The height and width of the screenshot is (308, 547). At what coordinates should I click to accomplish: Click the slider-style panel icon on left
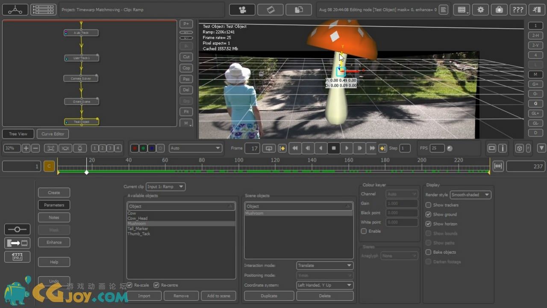17,229
